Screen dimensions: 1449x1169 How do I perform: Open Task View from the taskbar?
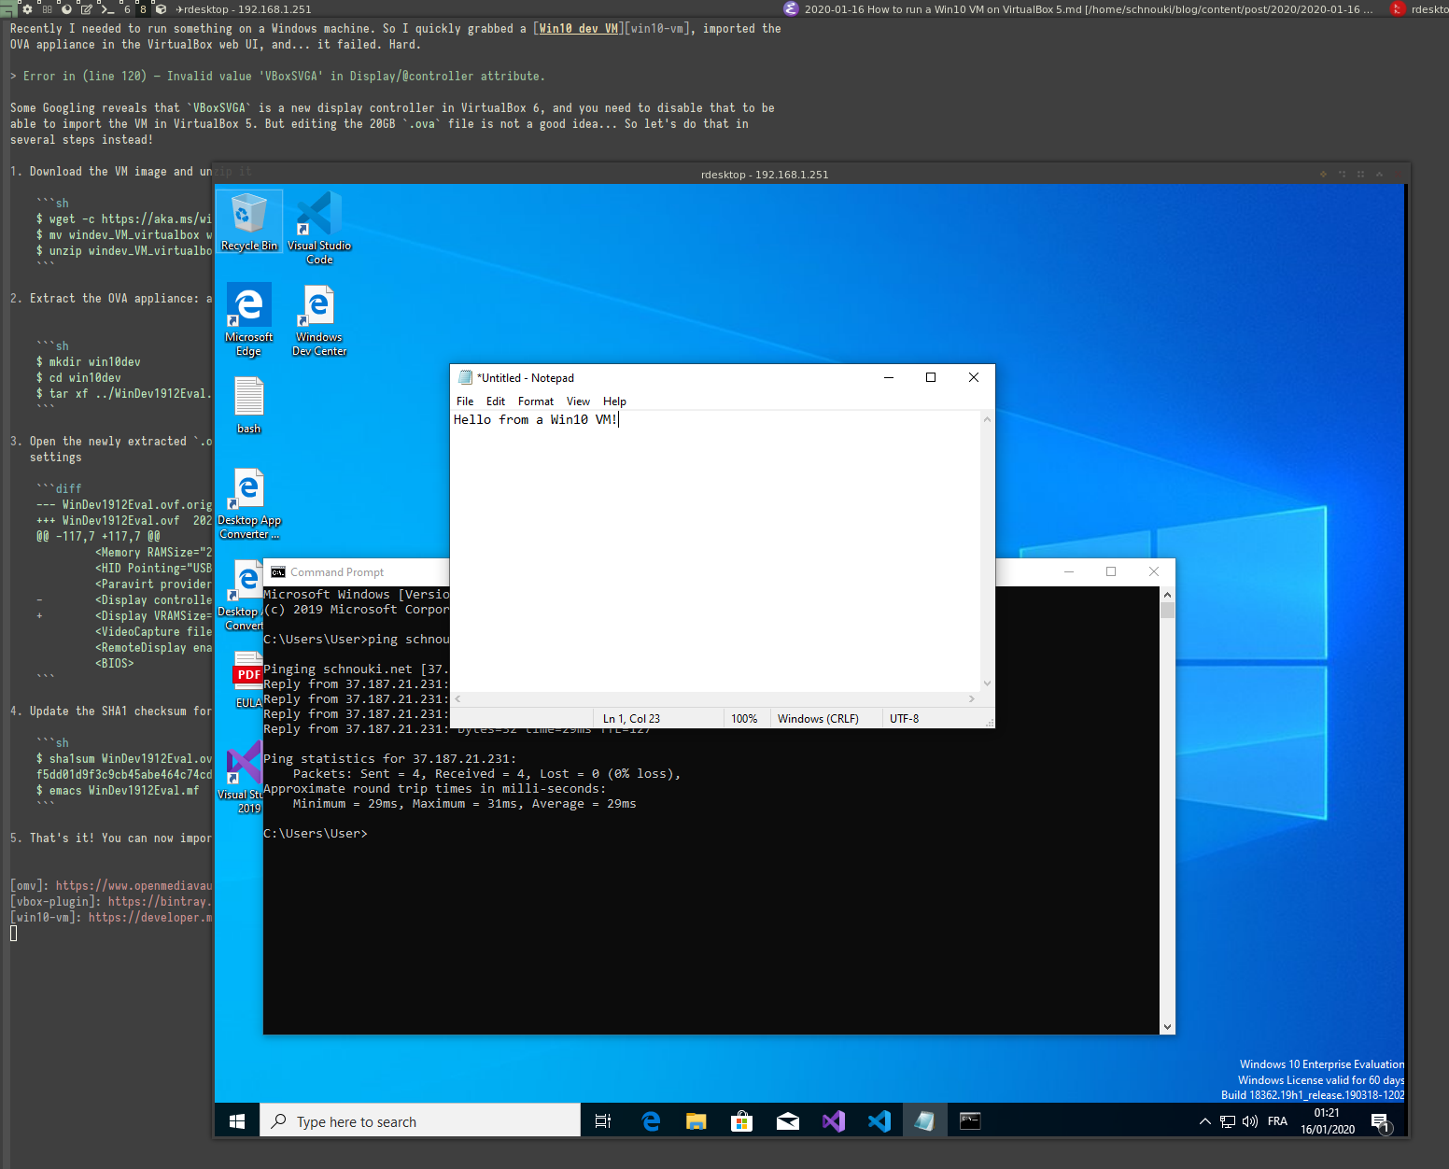603,1120
